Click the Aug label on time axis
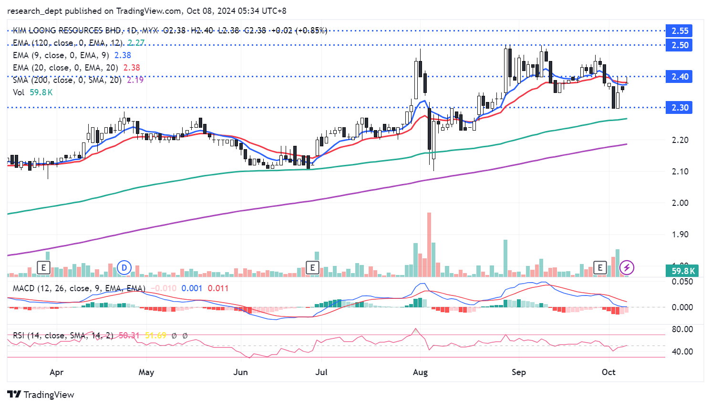The height and width of the screenshot is (407, 711). pyautogui.click(x=420, y=372)
